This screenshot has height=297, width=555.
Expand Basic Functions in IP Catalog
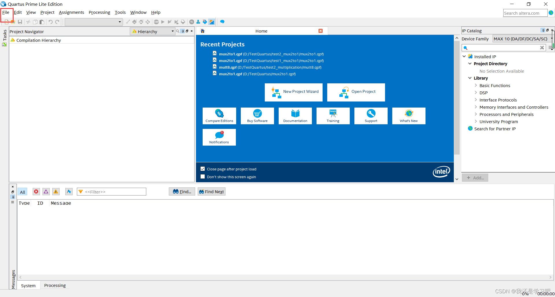click(x=476, y=85)
